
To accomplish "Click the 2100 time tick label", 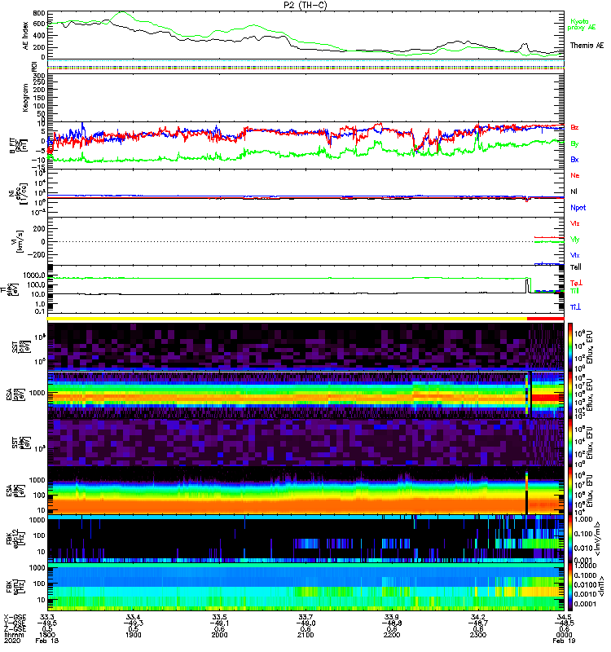I will [x=305, y=635].
